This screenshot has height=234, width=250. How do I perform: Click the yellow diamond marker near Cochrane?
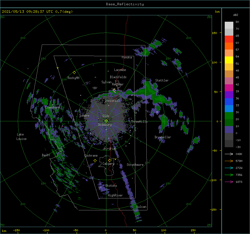coord(95,161)
